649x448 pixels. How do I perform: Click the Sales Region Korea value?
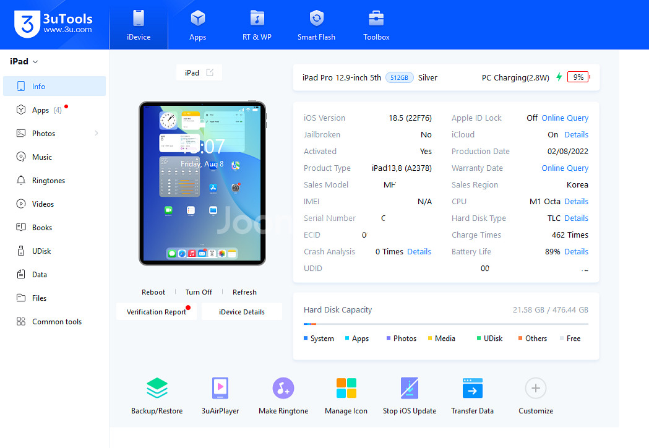point(577,184)
